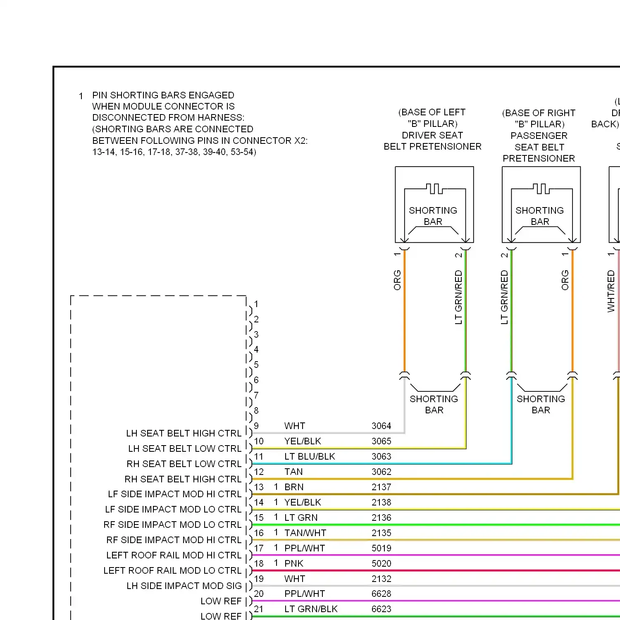
Task: Click the 'LT BLU/BLK' wire color label
Action: coord(310,456)
